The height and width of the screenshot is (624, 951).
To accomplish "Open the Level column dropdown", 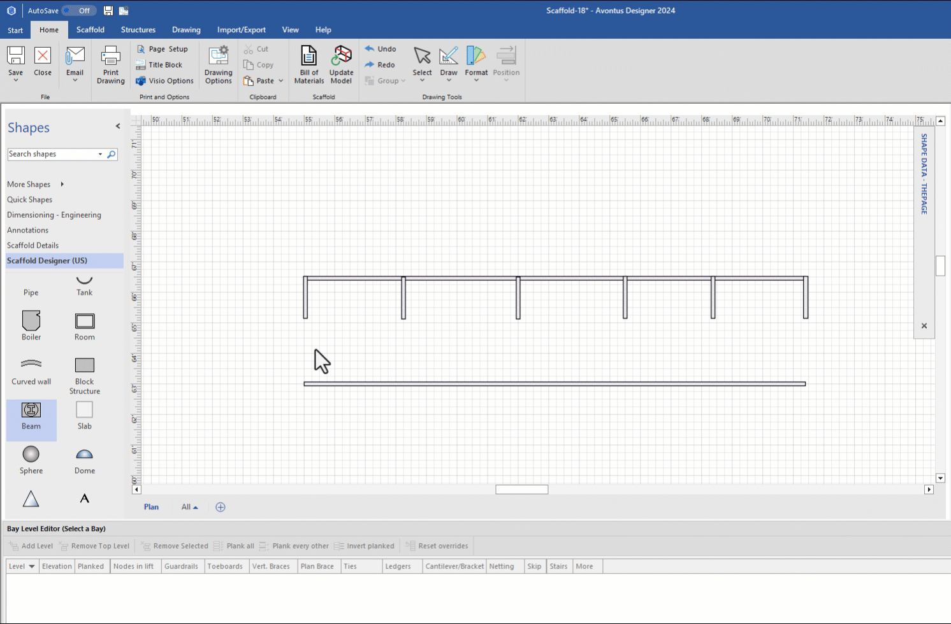I will pos(31,566).
